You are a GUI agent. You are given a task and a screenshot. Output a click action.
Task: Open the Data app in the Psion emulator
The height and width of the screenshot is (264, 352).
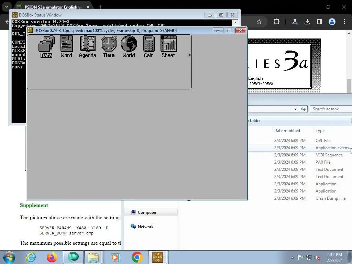46,46
